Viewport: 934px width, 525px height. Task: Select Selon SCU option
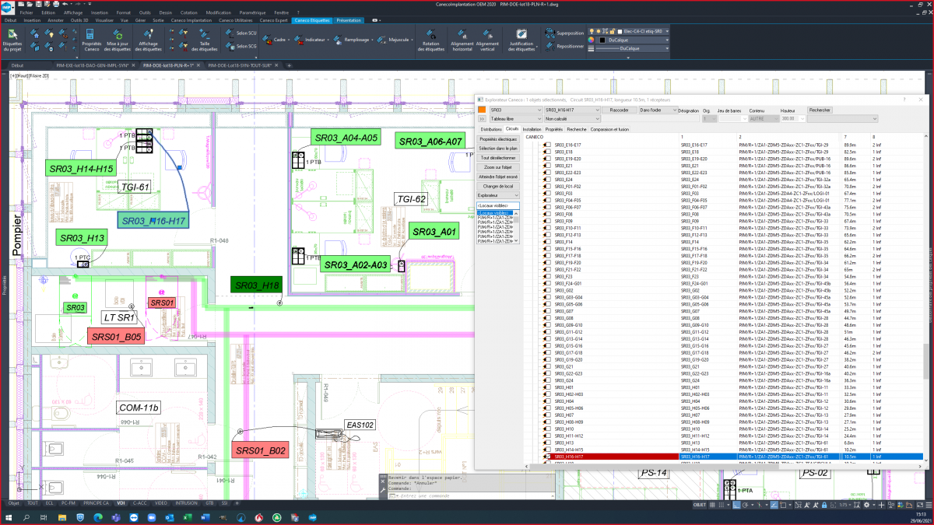(241, 33)
